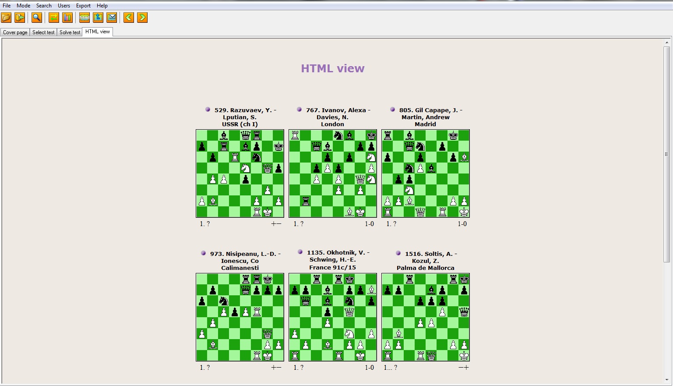
Task: Click the blue upload arrow icon
Action: [x=98, y=18]
